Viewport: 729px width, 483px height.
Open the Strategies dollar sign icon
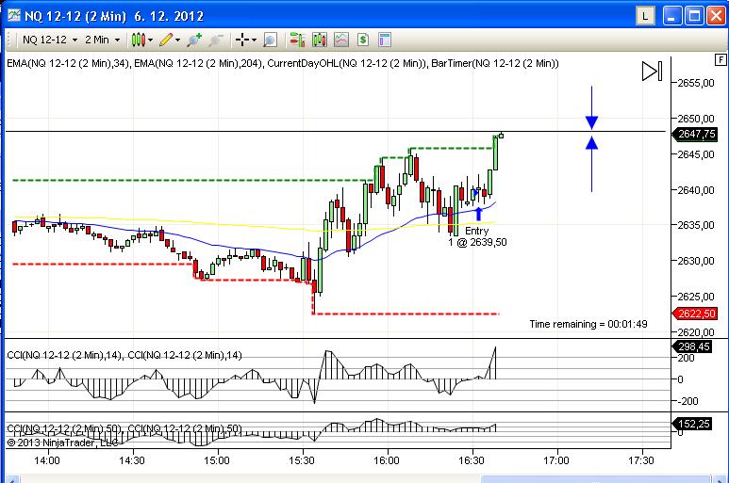[x=363, y=40]
